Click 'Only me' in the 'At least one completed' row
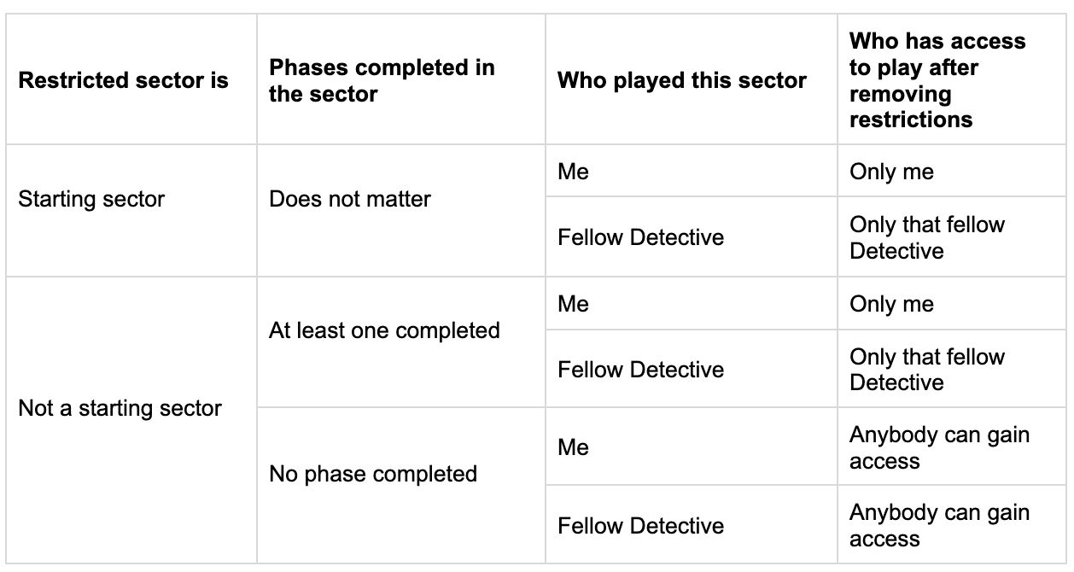 [891, 305]
